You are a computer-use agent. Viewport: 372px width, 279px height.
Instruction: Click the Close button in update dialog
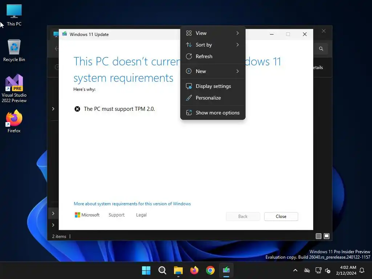[x=281, y=217]
